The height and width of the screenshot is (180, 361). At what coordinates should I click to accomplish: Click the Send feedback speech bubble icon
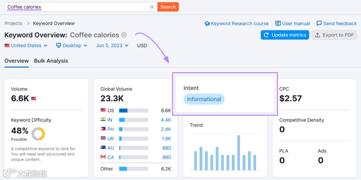point(319,24)
